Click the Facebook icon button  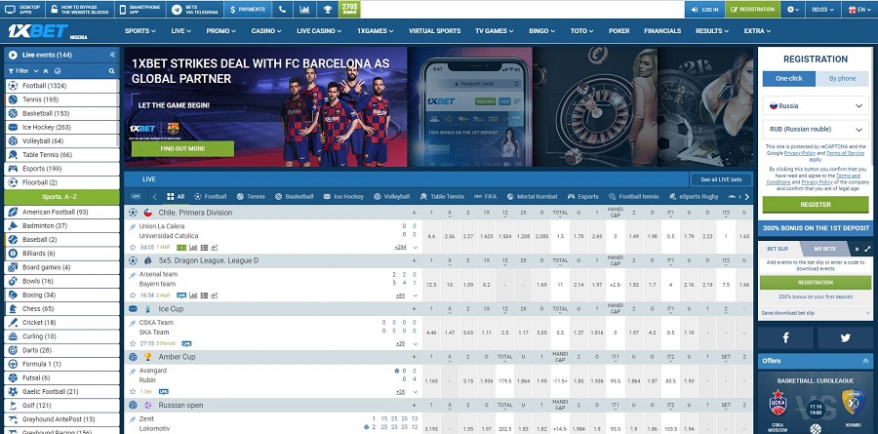[785, 337]
